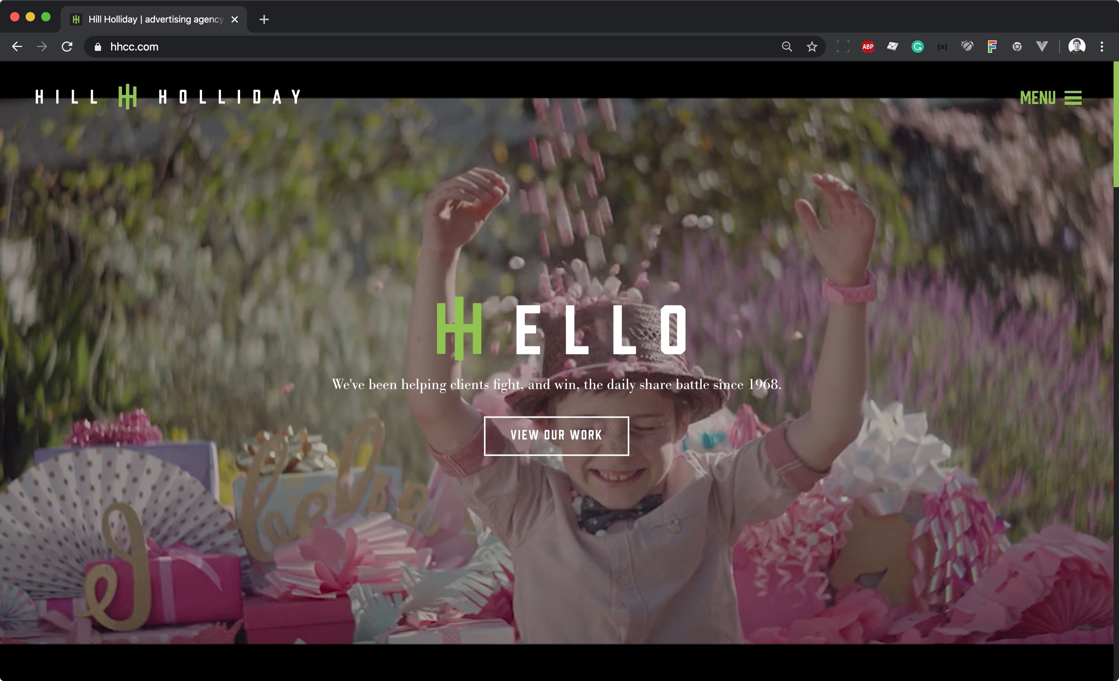Open the Chrome profile avatar
The width and height of the screenshot is (1119, 681).
coord(1077,46)
